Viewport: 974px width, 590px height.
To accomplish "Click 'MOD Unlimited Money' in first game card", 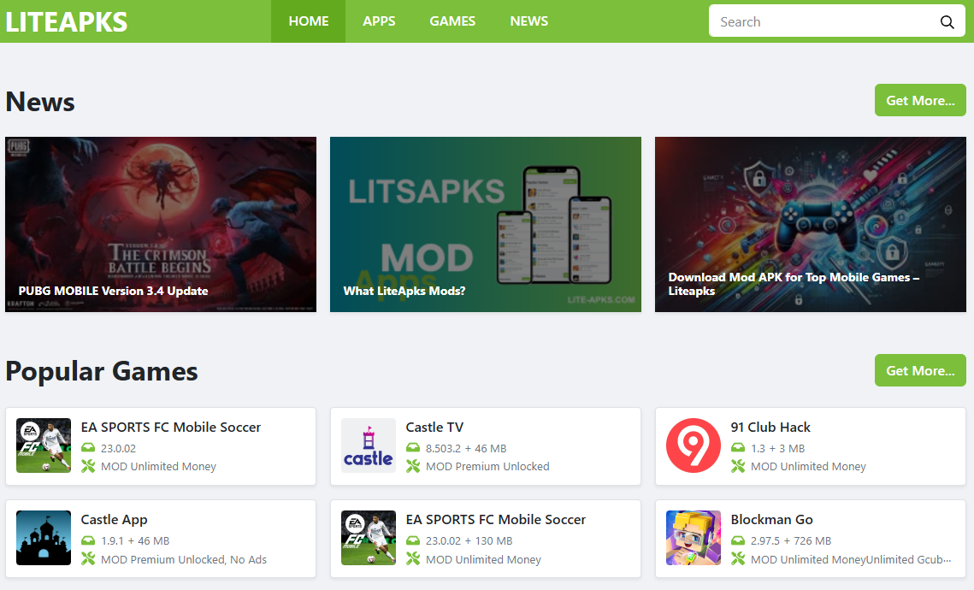I will click(x=158, y=466).
